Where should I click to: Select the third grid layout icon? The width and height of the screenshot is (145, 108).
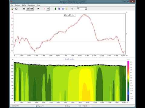click(x=31, y=9)
